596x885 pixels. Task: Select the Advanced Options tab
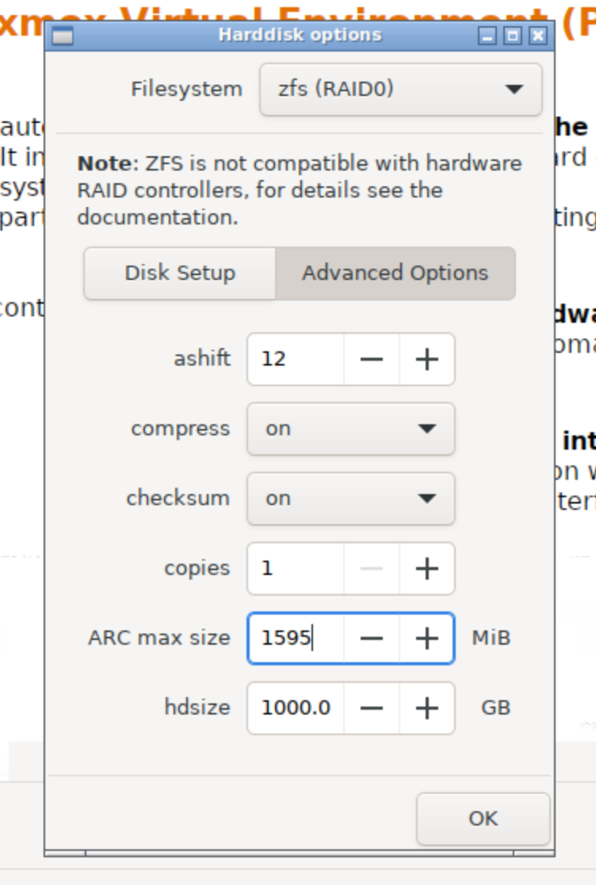[395, 273]
